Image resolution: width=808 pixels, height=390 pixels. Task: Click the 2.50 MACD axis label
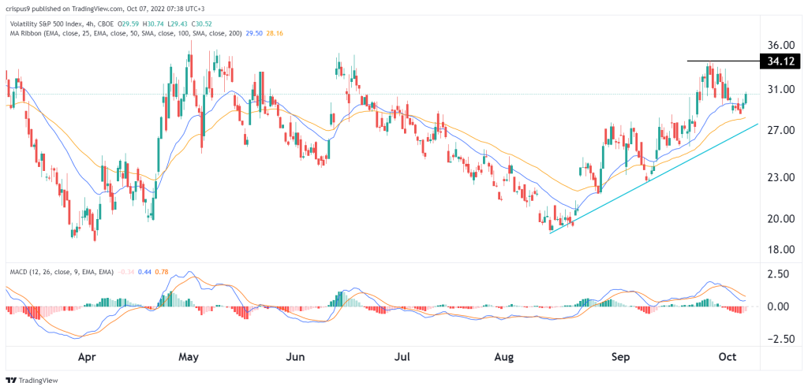point(779,274)
